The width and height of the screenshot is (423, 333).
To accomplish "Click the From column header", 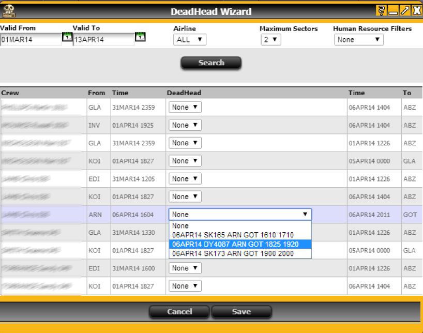I will [96, 93].
